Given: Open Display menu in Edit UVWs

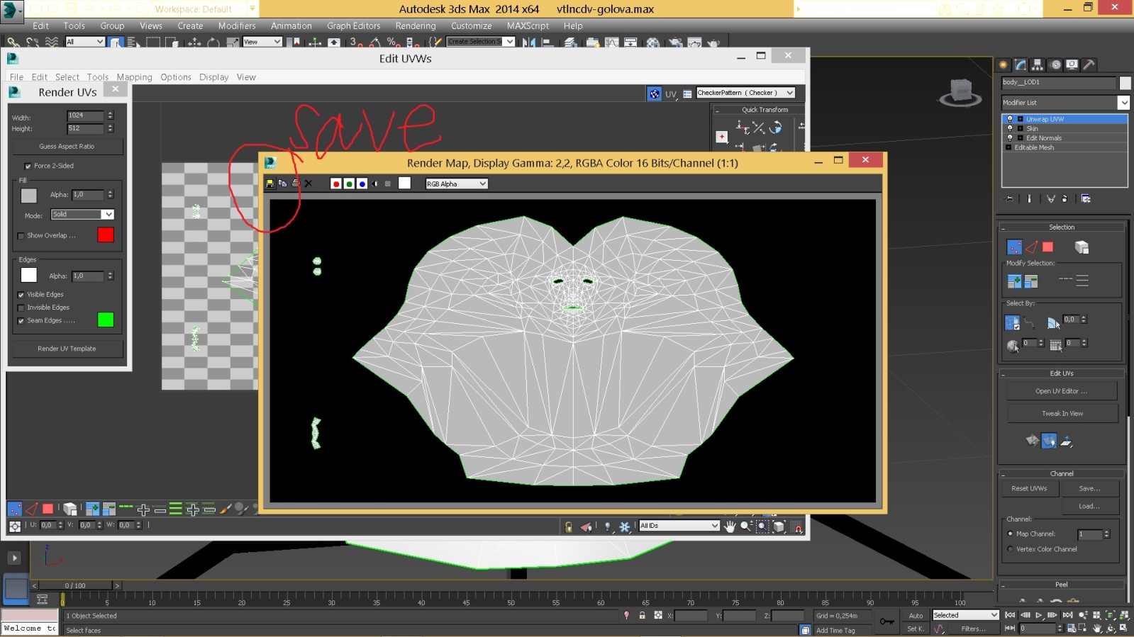Looking at the screenshot, I should (213, 77).
